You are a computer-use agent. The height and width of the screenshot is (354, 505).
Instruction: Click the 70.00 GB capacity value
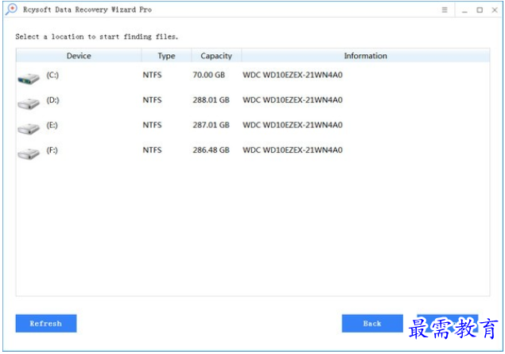tap(208, 75)
